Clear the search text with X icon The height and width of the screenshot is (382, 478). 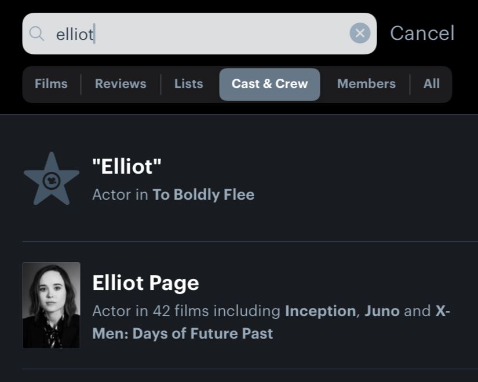[x=360, y=33]
